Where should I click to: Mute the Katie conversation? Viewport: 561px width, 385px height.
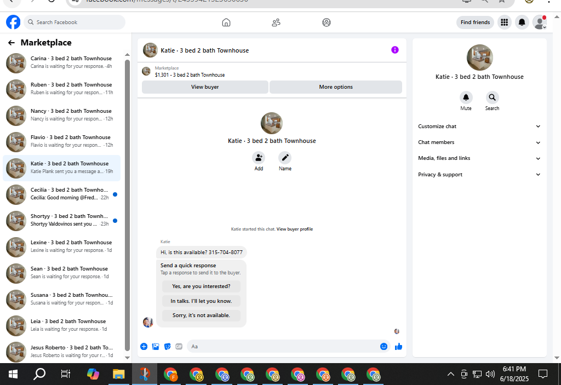[466, 97]
